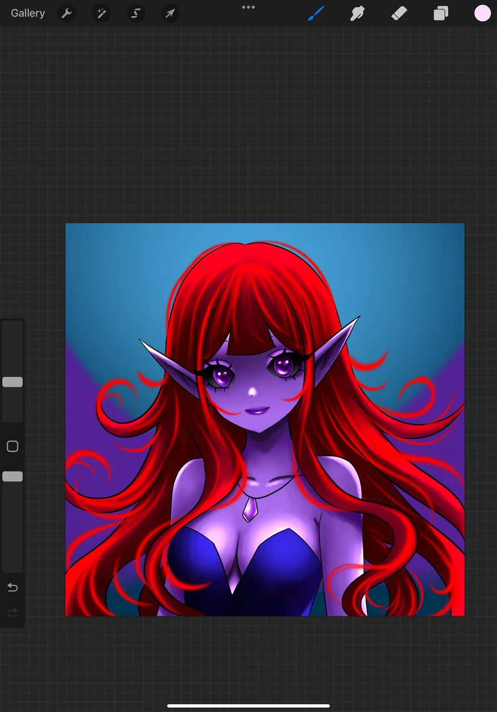Open the Layers panel
The width and height of the screenshot is (497, 712).
pos(441,13)
